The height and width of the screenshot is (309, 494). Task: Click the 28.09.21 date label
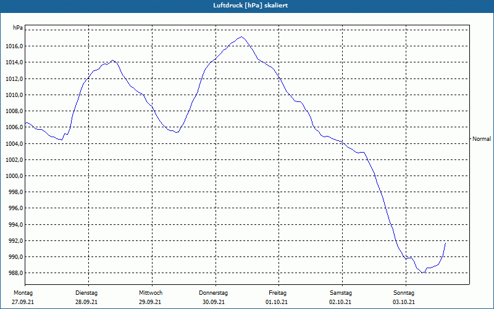coord(86,302)
